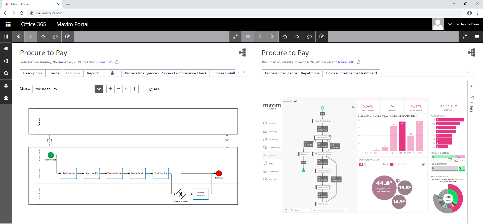This screenshot has height=224, width=483.
Task: Open NSure 9081 version link in right pane
Action: pos(346,62)
